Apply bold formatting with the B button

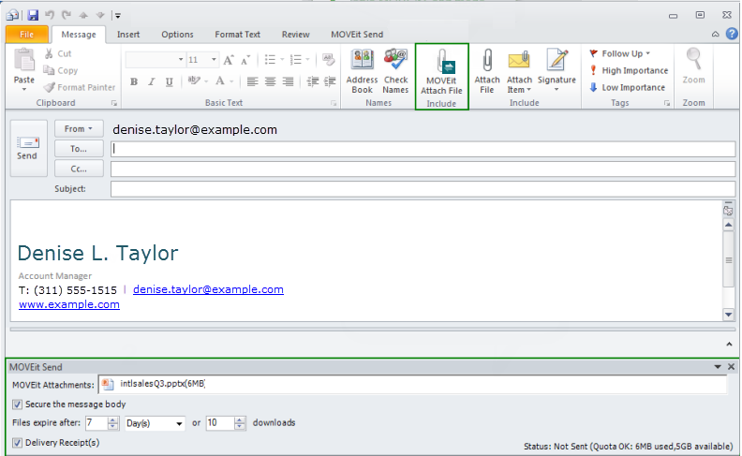pos(134,81)
